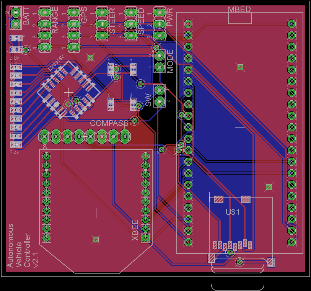The width and height of the screenshot is (311, 291).
Task: Click the MODE jumper label
Action: pos(170,61)
